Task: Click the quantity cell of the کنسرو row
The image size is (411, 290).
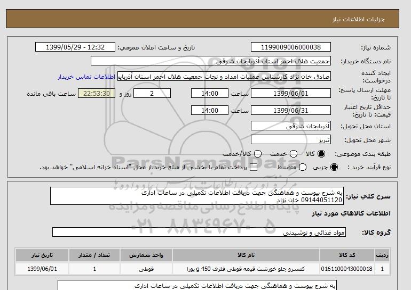Action: [94, 269]
